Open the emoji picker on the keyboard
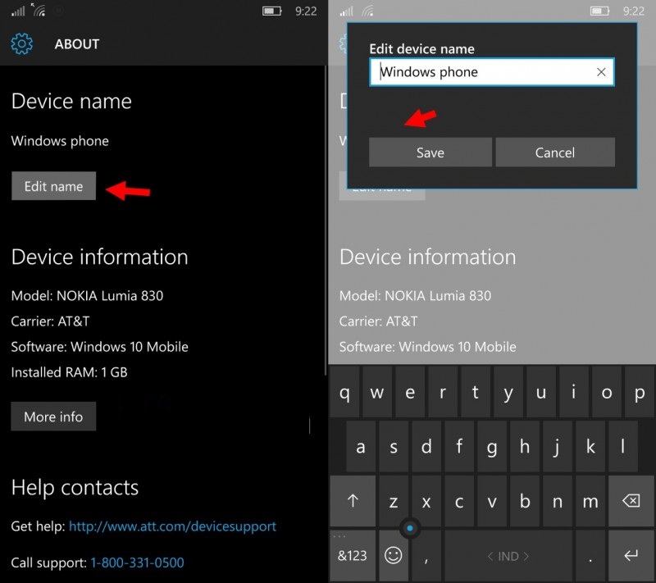This screenshot has width=656, height=583. (x=393, y=555)
